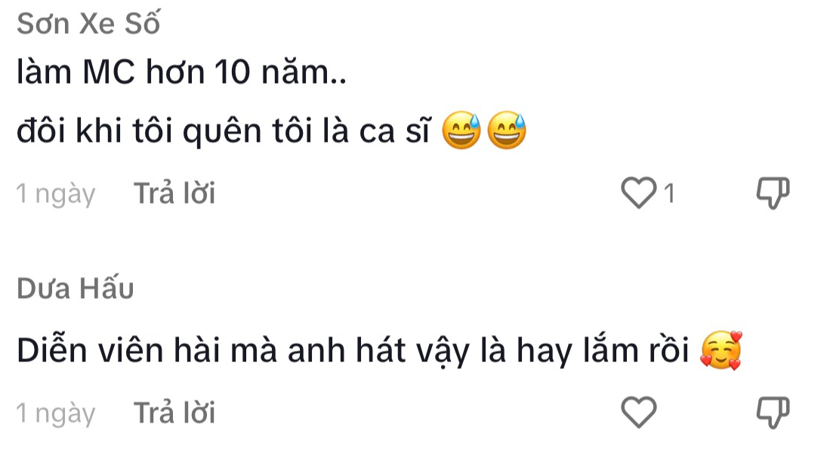Screen dimensions: 827x467
Task: Reply to Dưa Hấu's comment
Action: (x=174, y=413)
